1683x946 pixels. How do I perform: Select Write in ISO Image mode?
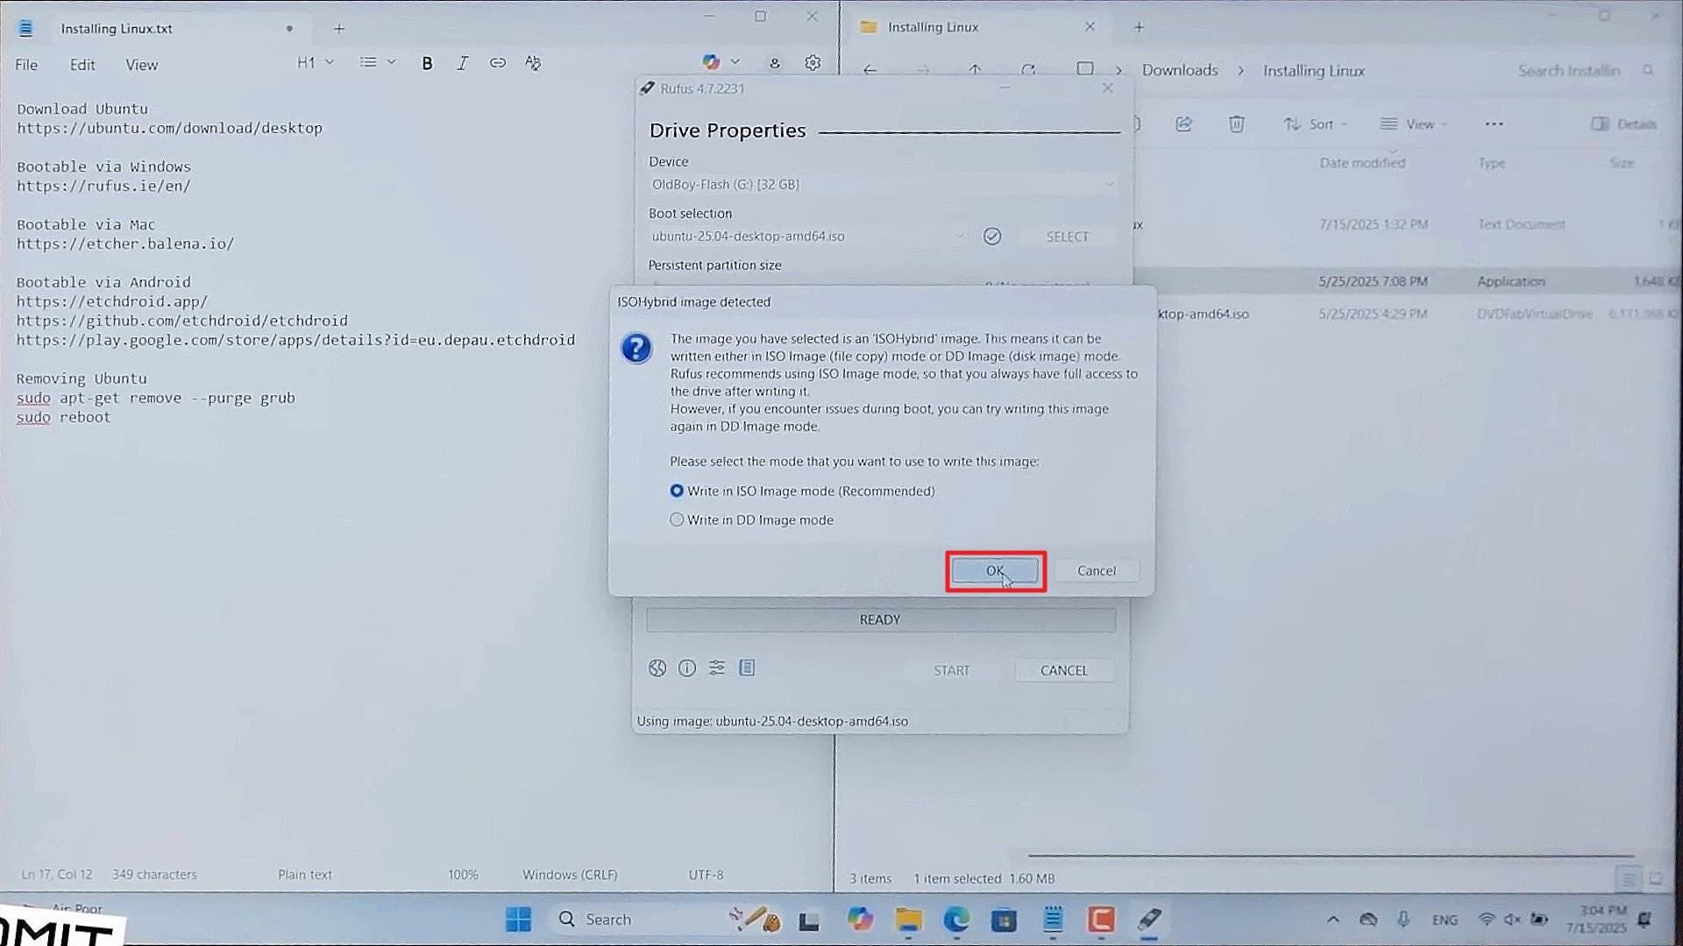coord(677,491)
